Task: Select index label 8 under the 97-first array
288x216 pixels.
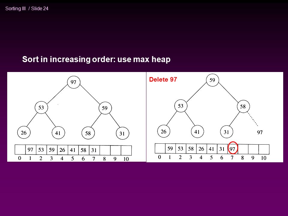Action: [x=104, y=159]
